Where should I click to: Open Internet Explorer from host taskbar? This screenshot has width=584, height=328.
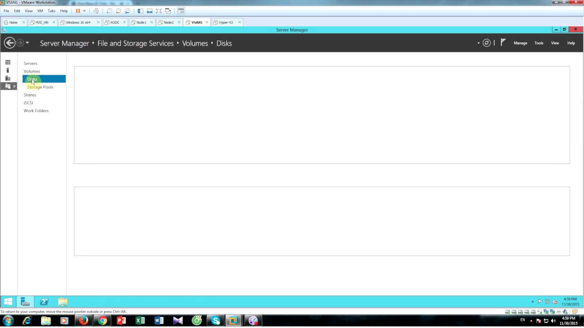tap(27, 321)
